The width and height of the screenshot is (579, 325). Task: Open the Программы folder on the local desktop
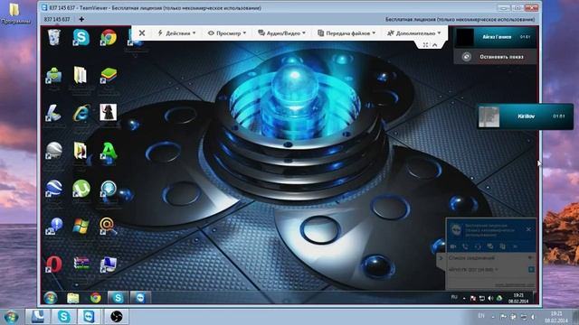14,14
